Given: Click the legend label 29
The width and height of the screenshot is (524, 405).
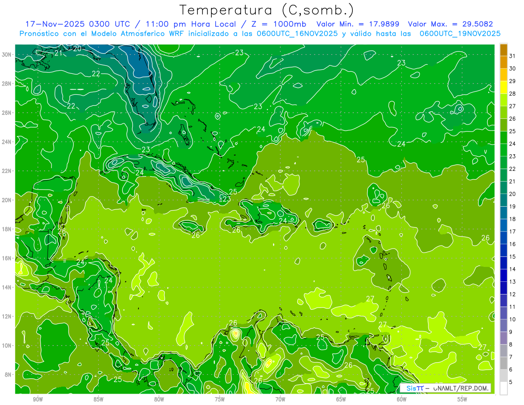Looking at the screenshot, I should (513, 81).
